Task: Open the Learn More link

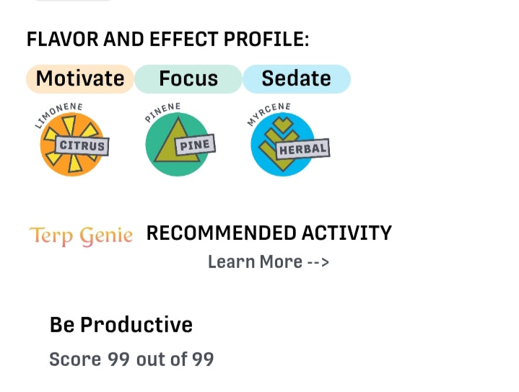Action: tap(255, 262)
